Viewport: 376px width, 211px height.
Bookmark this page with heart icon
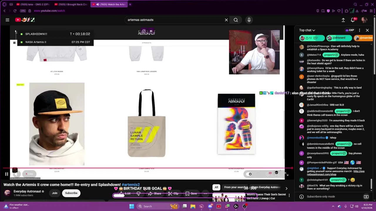coord(339,11)
